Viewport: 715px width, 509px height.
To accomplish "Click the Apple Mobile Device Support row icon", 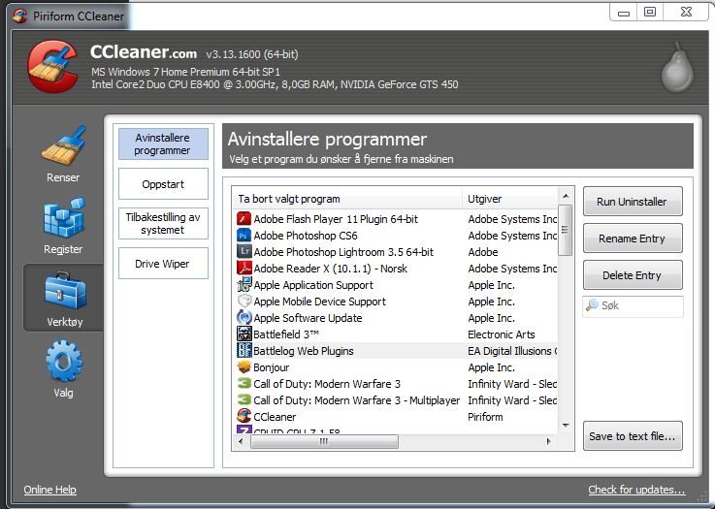I will point(244,302).
